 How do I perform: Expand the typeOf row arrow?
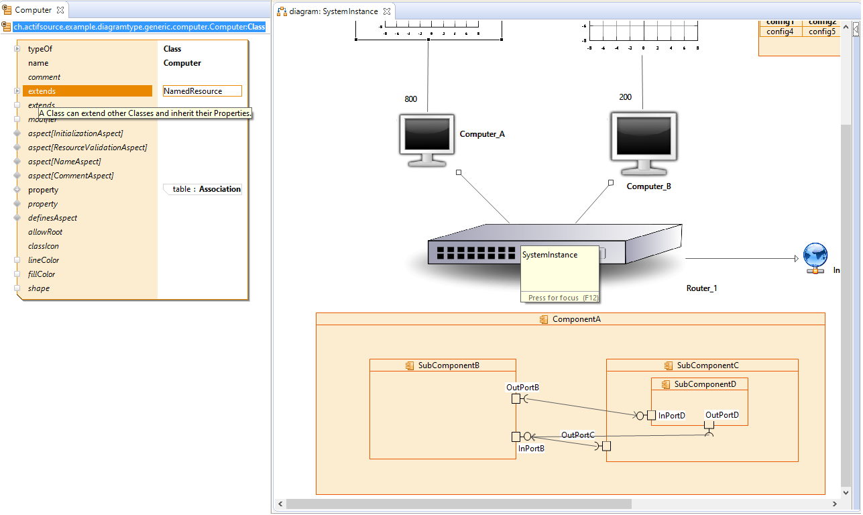click(17, 49)
